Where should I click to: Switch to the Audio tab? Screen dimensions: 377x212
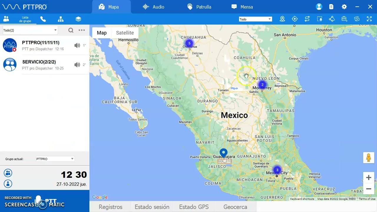(153, 7)
